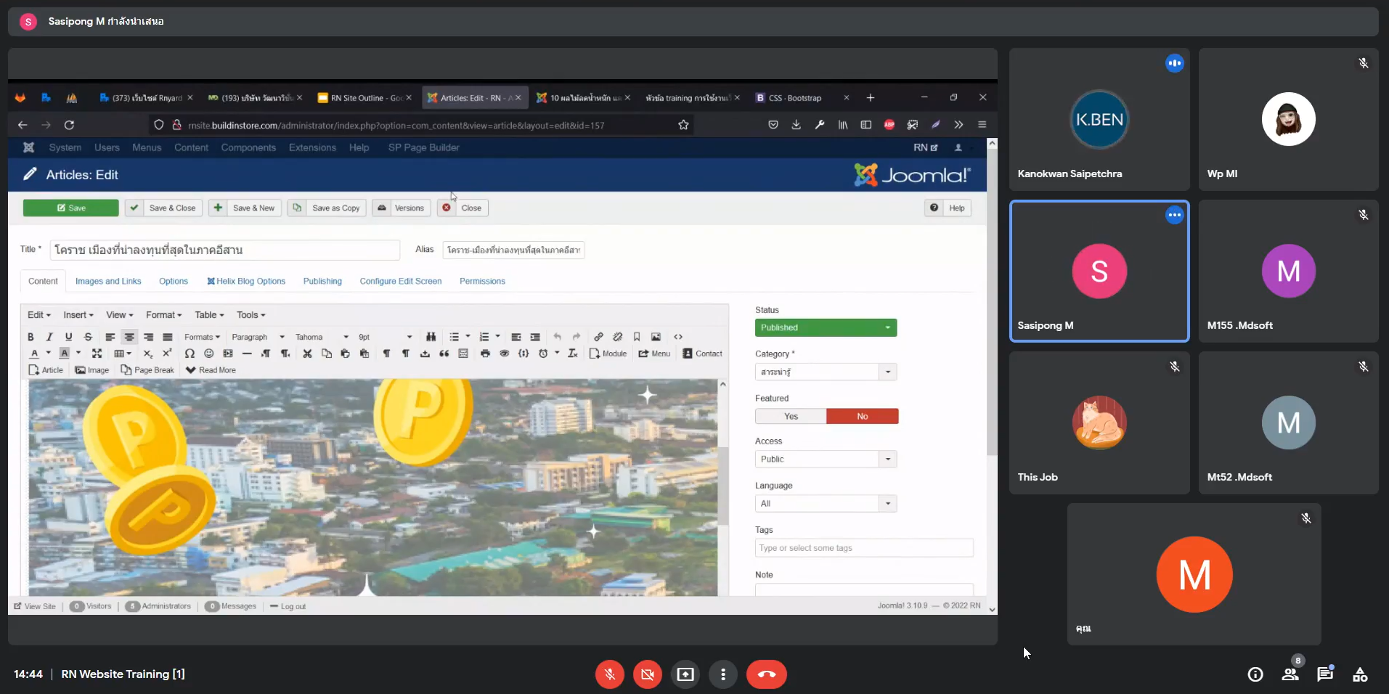Open the source code view icon

678,337
